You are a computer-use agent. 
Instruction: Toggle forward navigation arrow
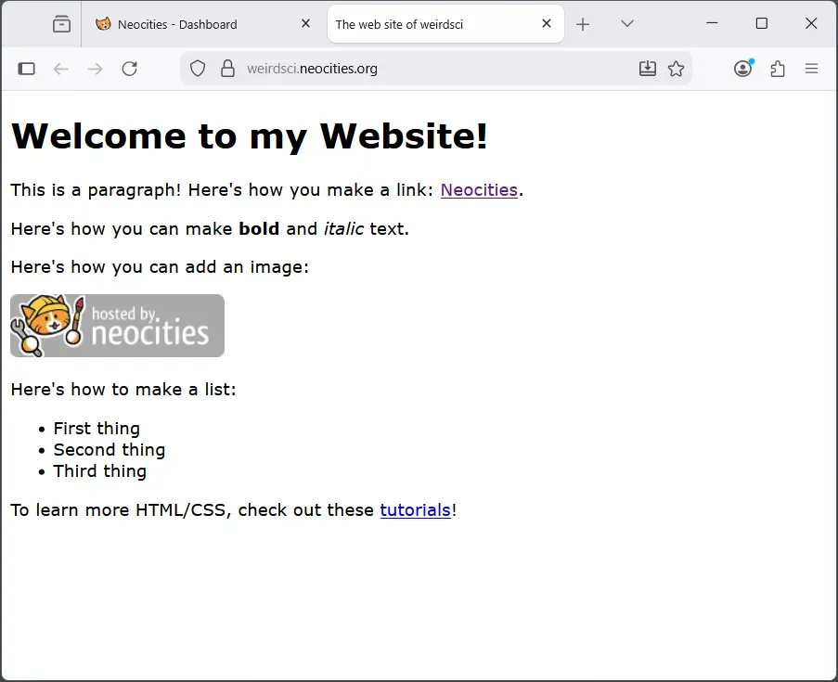point(96,68)
